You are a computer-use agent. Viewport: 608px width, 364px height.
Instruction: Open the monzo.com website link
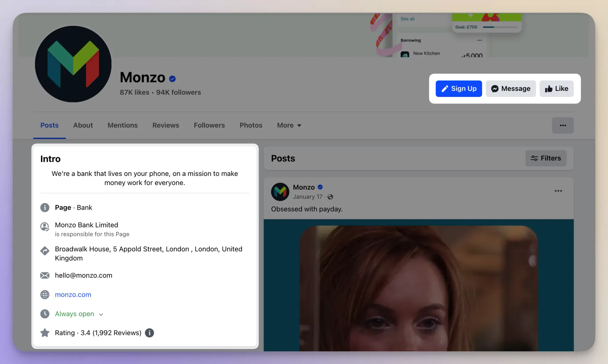pos(73,295)
